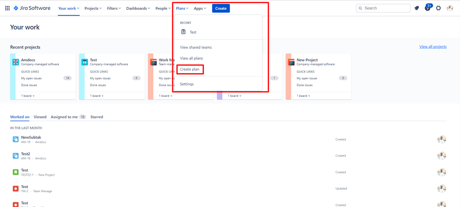Switch to the Viewed tab
The width and height of the screenshot is (460, 207).
coord(40,117)
